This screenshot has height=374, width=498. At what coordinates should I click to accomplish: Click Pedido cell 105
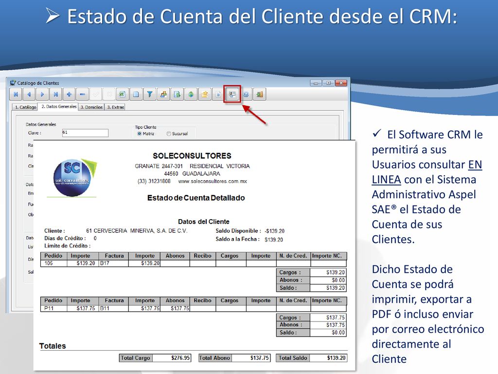tap(53, 263)
